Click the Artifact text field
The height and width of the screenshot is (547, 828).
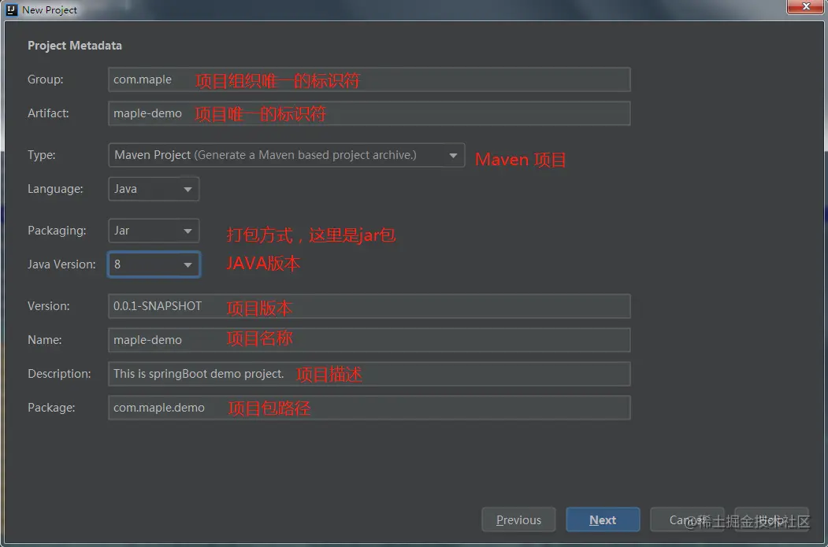(369, 113)
